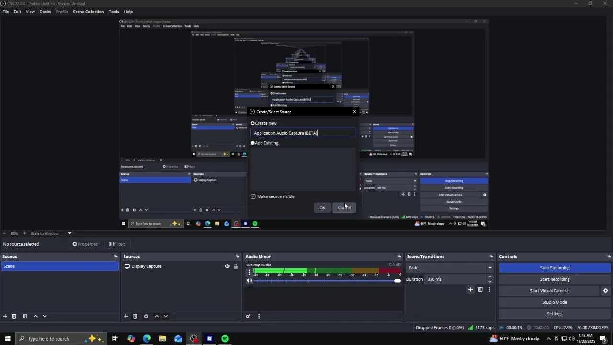Add a new scene with the plus icon in Scenes panel

[5, 316]
